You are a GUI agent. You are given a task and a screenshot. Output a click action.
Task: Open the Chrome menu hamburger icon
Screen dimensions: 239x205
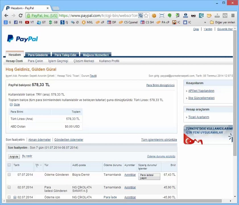[233, 15]
